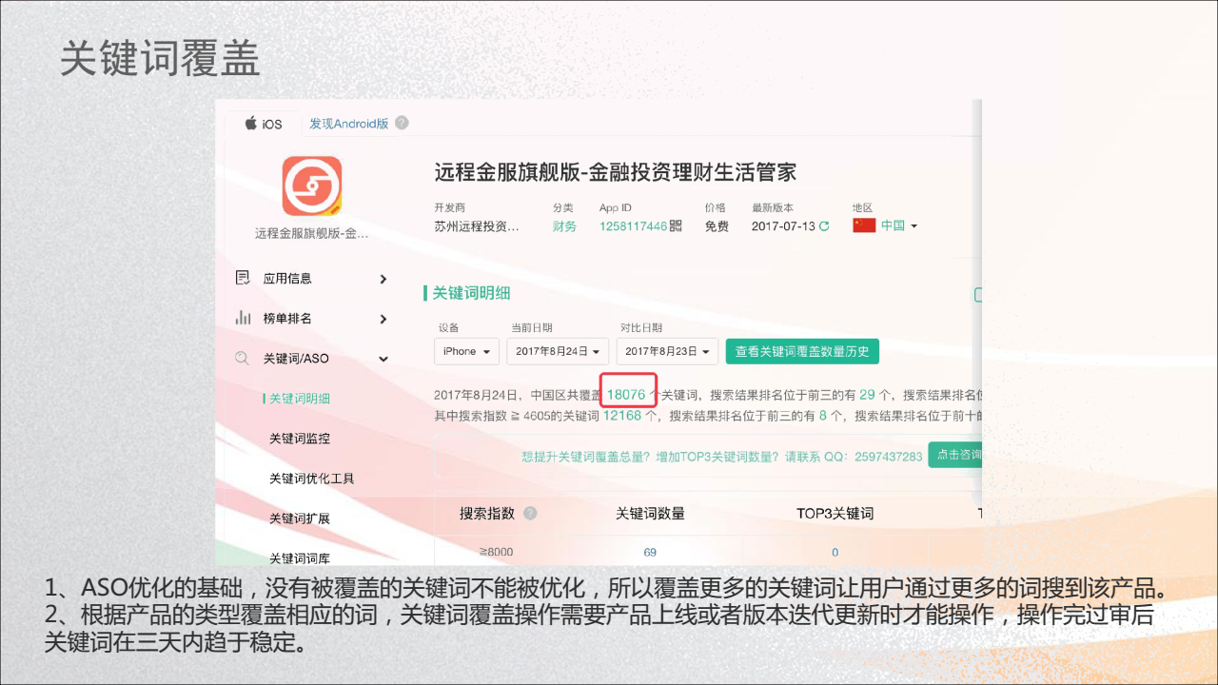This screenshot has width=1218, height=685.
Task: Open 关键词监控 in the sidebar
Action: (x=299, y=439)
